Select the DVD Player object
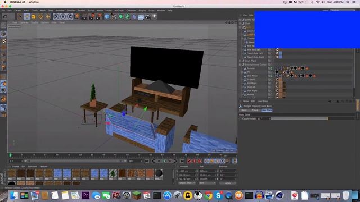 coord(253,76)
